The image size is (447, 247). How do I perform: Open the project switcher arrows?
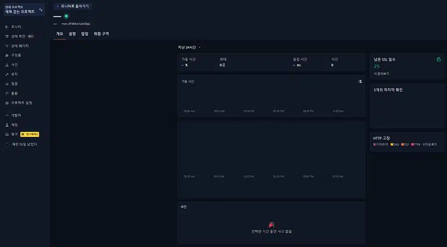[41, 10]
